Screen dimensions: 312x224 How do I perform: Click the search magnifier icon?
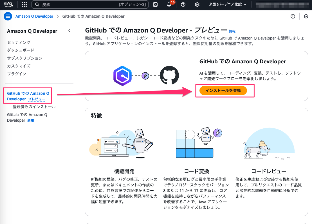tap(37, 4)
